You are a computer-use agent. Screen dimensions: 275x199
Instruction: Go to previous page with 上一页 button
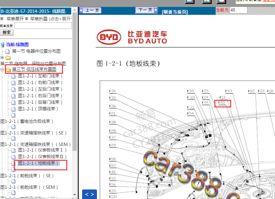pyautogui.click(x=90, y=10)
